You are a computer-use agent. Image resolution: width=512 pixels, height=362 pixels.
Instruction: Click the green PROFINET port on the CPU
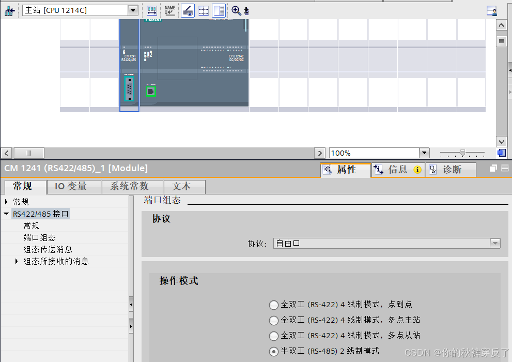click(150, 92)
